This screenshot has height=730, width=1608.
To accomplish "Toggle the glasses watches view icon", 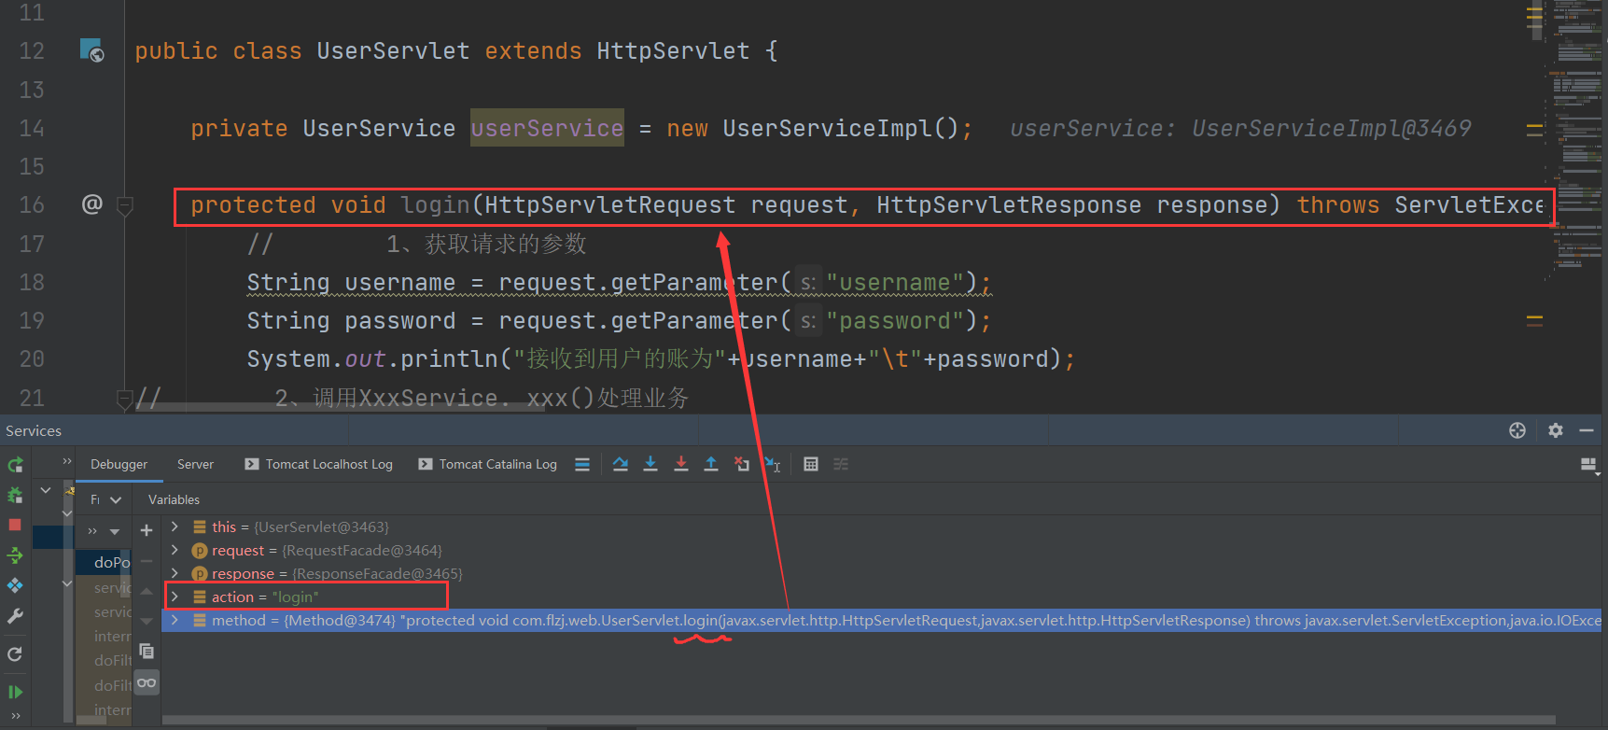I will pos(147,682).
